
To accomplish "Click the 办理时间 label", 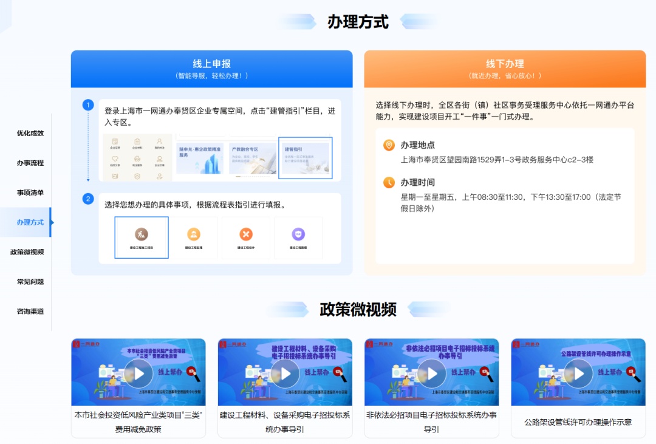I will (x=417, y=182).
